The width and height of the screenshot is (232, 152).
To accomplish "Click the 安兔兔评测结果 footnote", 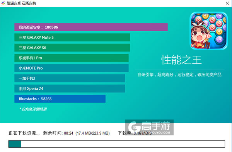I will click(x=33, y=109).
